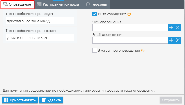Screen dimensions: 185x105
Task: Click the 'SMS оповещения' label
Action: (107, 22)
